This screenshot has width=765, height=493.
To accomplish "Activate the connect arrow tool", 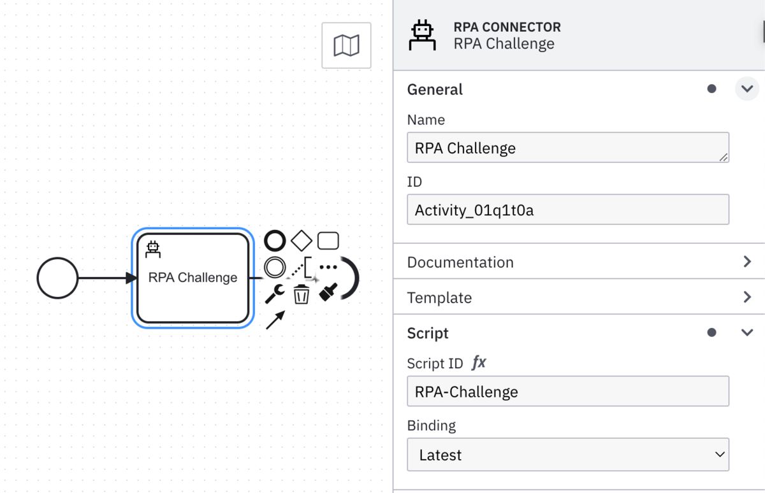I will [x=275, y=320].
